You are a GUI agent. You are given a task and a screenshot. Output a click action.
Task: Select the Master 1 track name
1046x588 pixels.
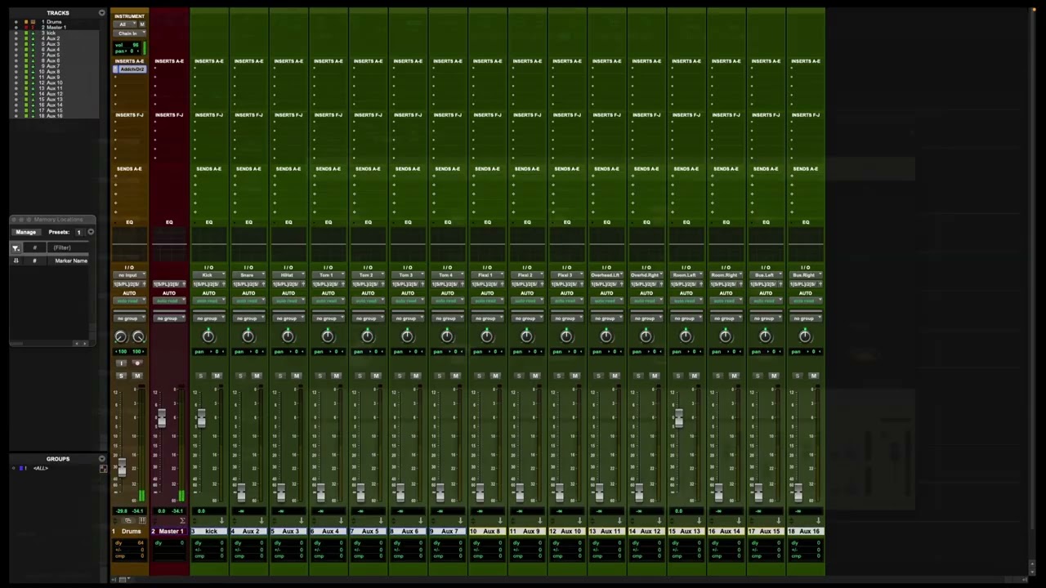pos(172,532)
